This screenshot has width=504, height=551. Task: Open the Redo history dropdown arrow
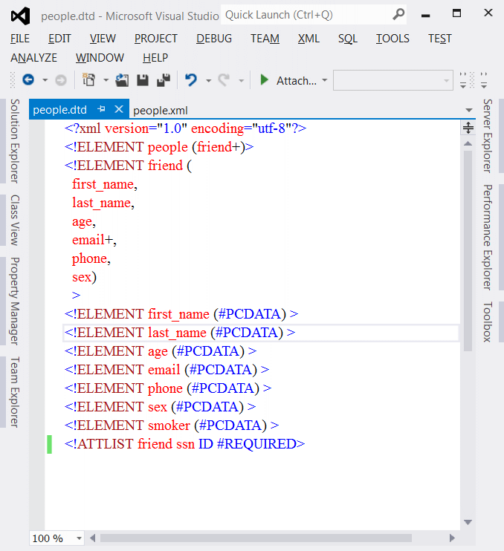[x=242, y=80]
